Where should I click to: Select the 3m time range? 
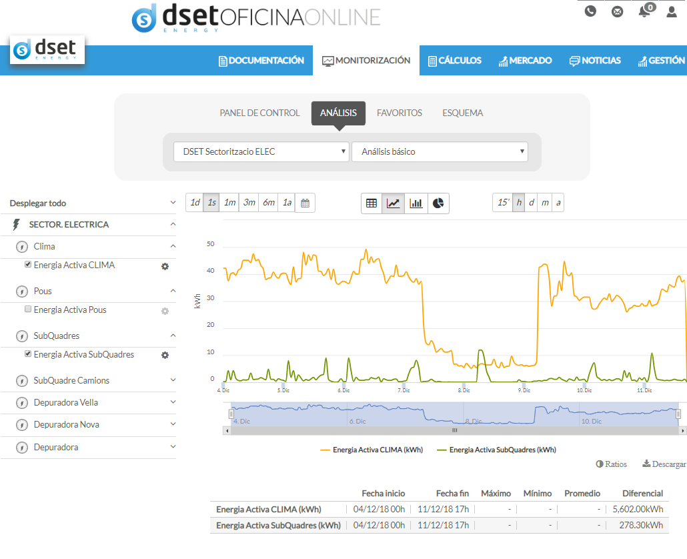click(249, 202)
